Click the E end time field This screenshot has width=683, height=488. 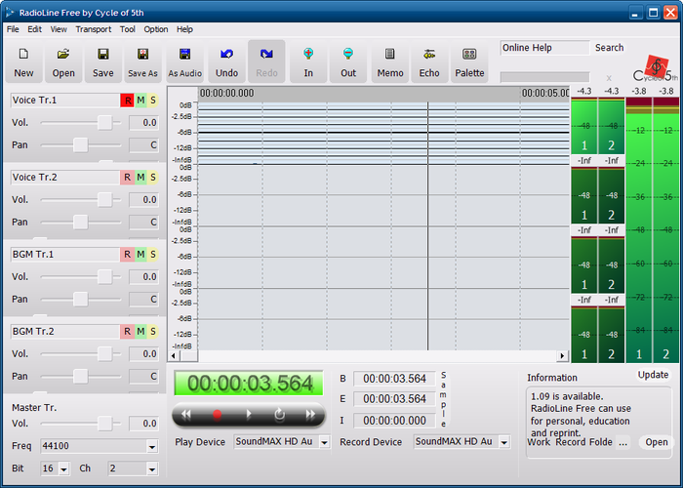click(394, 399)
